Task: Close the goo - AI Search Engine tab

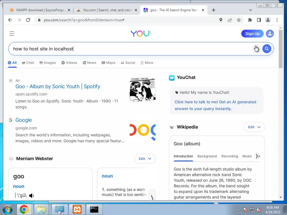Action: 203,10
